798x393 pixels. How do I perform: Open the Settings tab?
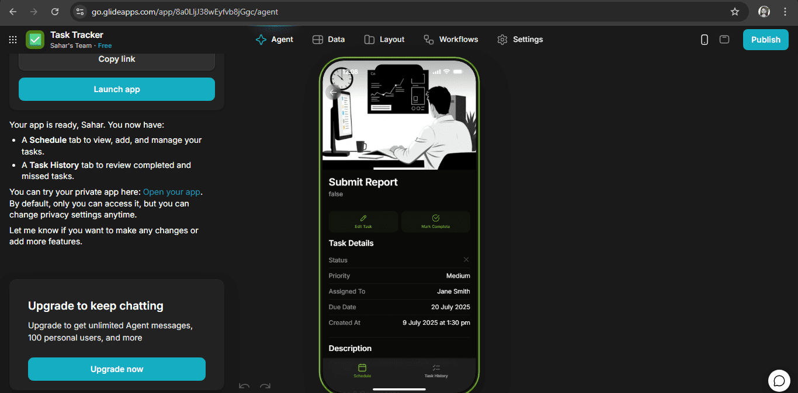coord(520,40)
